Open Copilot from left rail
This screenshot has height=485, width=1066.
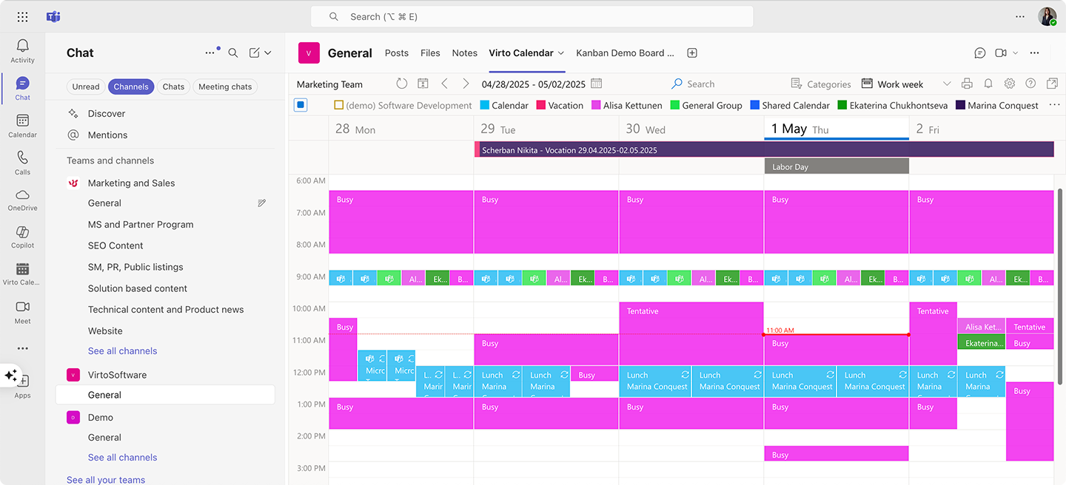click(22, 237)
